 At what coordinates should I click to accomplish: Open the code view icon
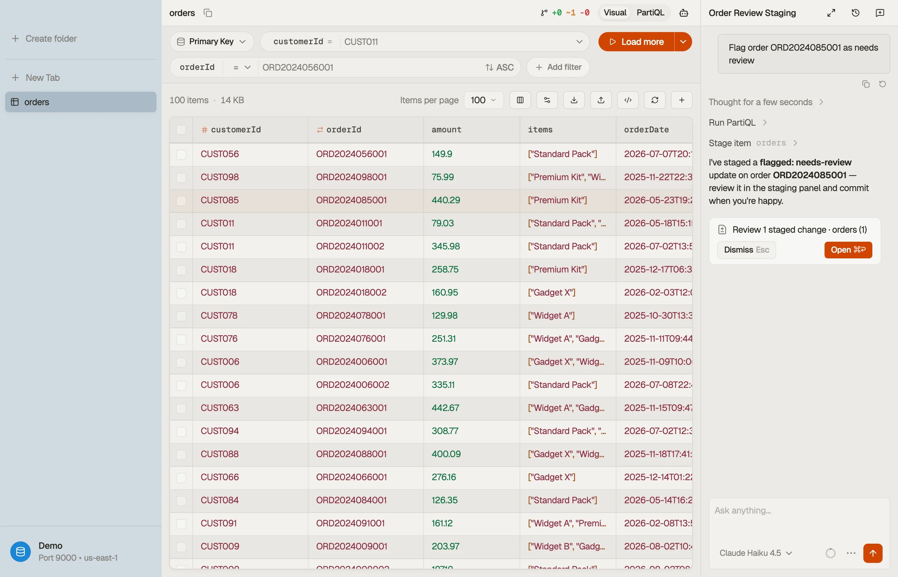[628, 100]
